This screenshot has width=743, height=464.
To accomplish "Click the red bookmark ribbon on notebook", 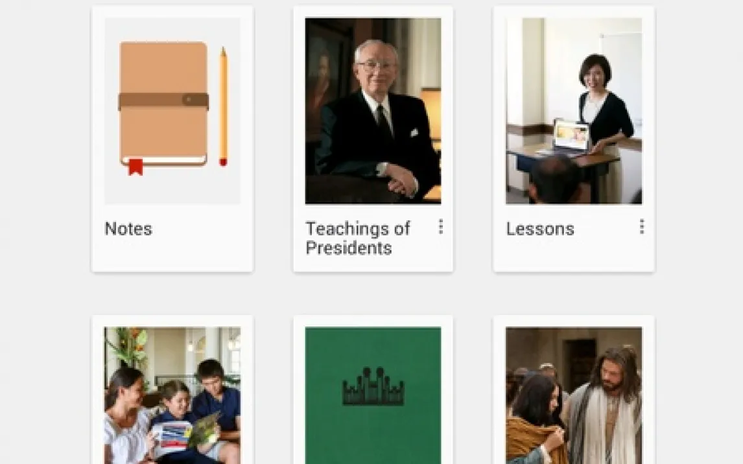I will click(x=136, y=167).
